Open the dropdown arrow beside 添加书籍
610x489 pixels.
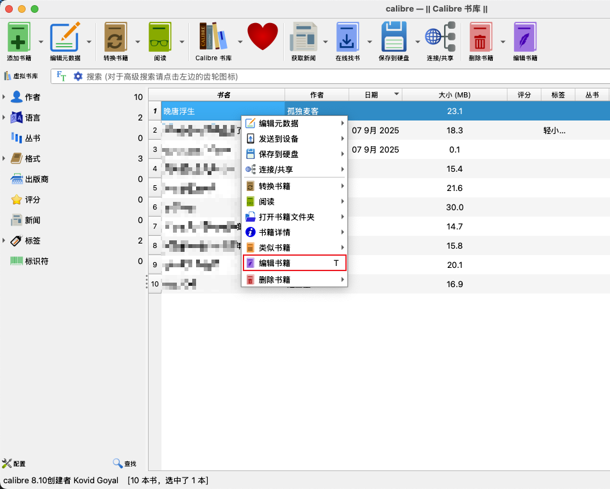click(41, 42)
